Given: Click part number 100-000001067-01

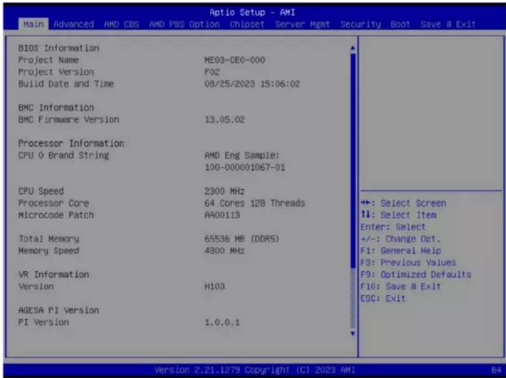Looking at the screenshot, I should point(244,168).
